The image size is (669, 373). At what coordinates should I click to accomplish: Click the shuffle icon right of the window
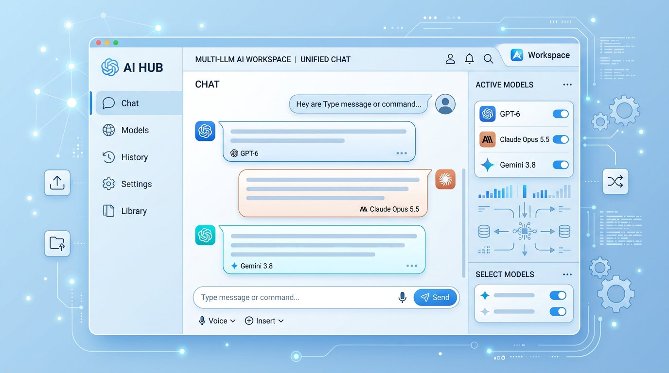coord(616,182)
